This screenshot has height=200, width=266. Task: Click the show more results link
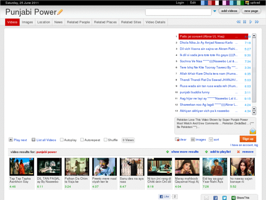[185, 152]
